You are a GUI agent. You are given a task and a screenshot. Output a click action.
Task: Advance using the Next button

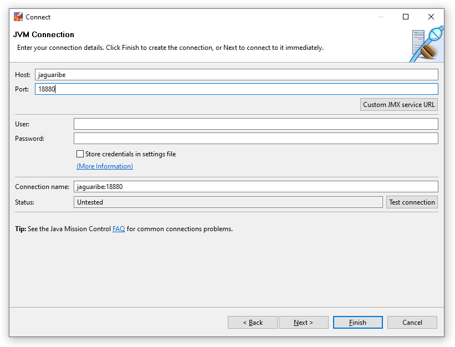coord(303,322)
